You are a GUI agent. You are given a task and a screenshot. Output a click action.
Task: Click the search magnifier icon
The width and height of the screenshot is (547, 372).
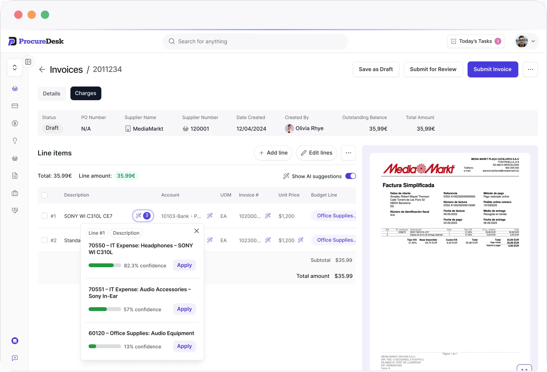point(172,41)
